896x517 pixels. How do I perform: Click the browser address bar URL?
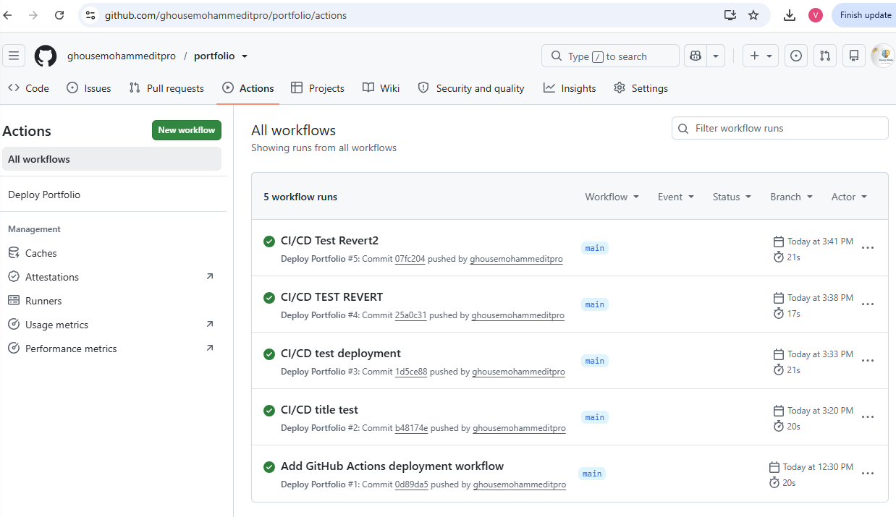225,15
